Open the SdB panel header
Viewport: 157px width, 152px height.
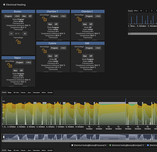(88, 43)
